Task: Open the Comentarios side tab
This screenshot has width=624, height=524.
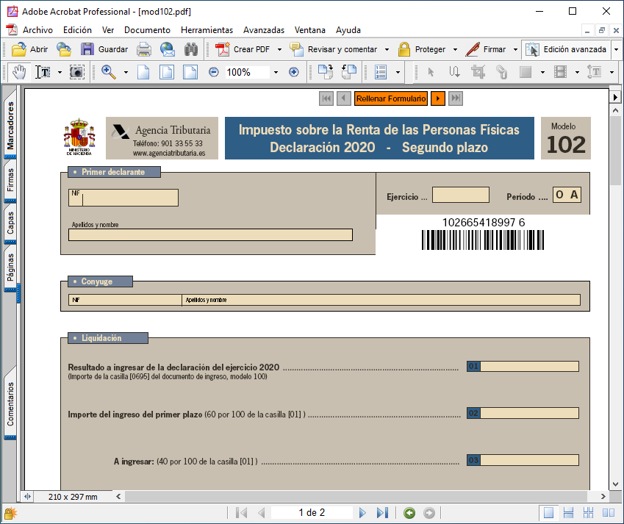Action: point(10,404)
